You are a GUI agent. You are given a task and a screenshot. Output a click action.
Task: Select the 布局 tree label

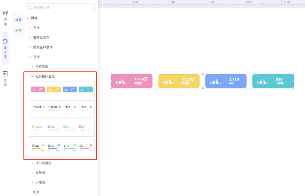36,28
